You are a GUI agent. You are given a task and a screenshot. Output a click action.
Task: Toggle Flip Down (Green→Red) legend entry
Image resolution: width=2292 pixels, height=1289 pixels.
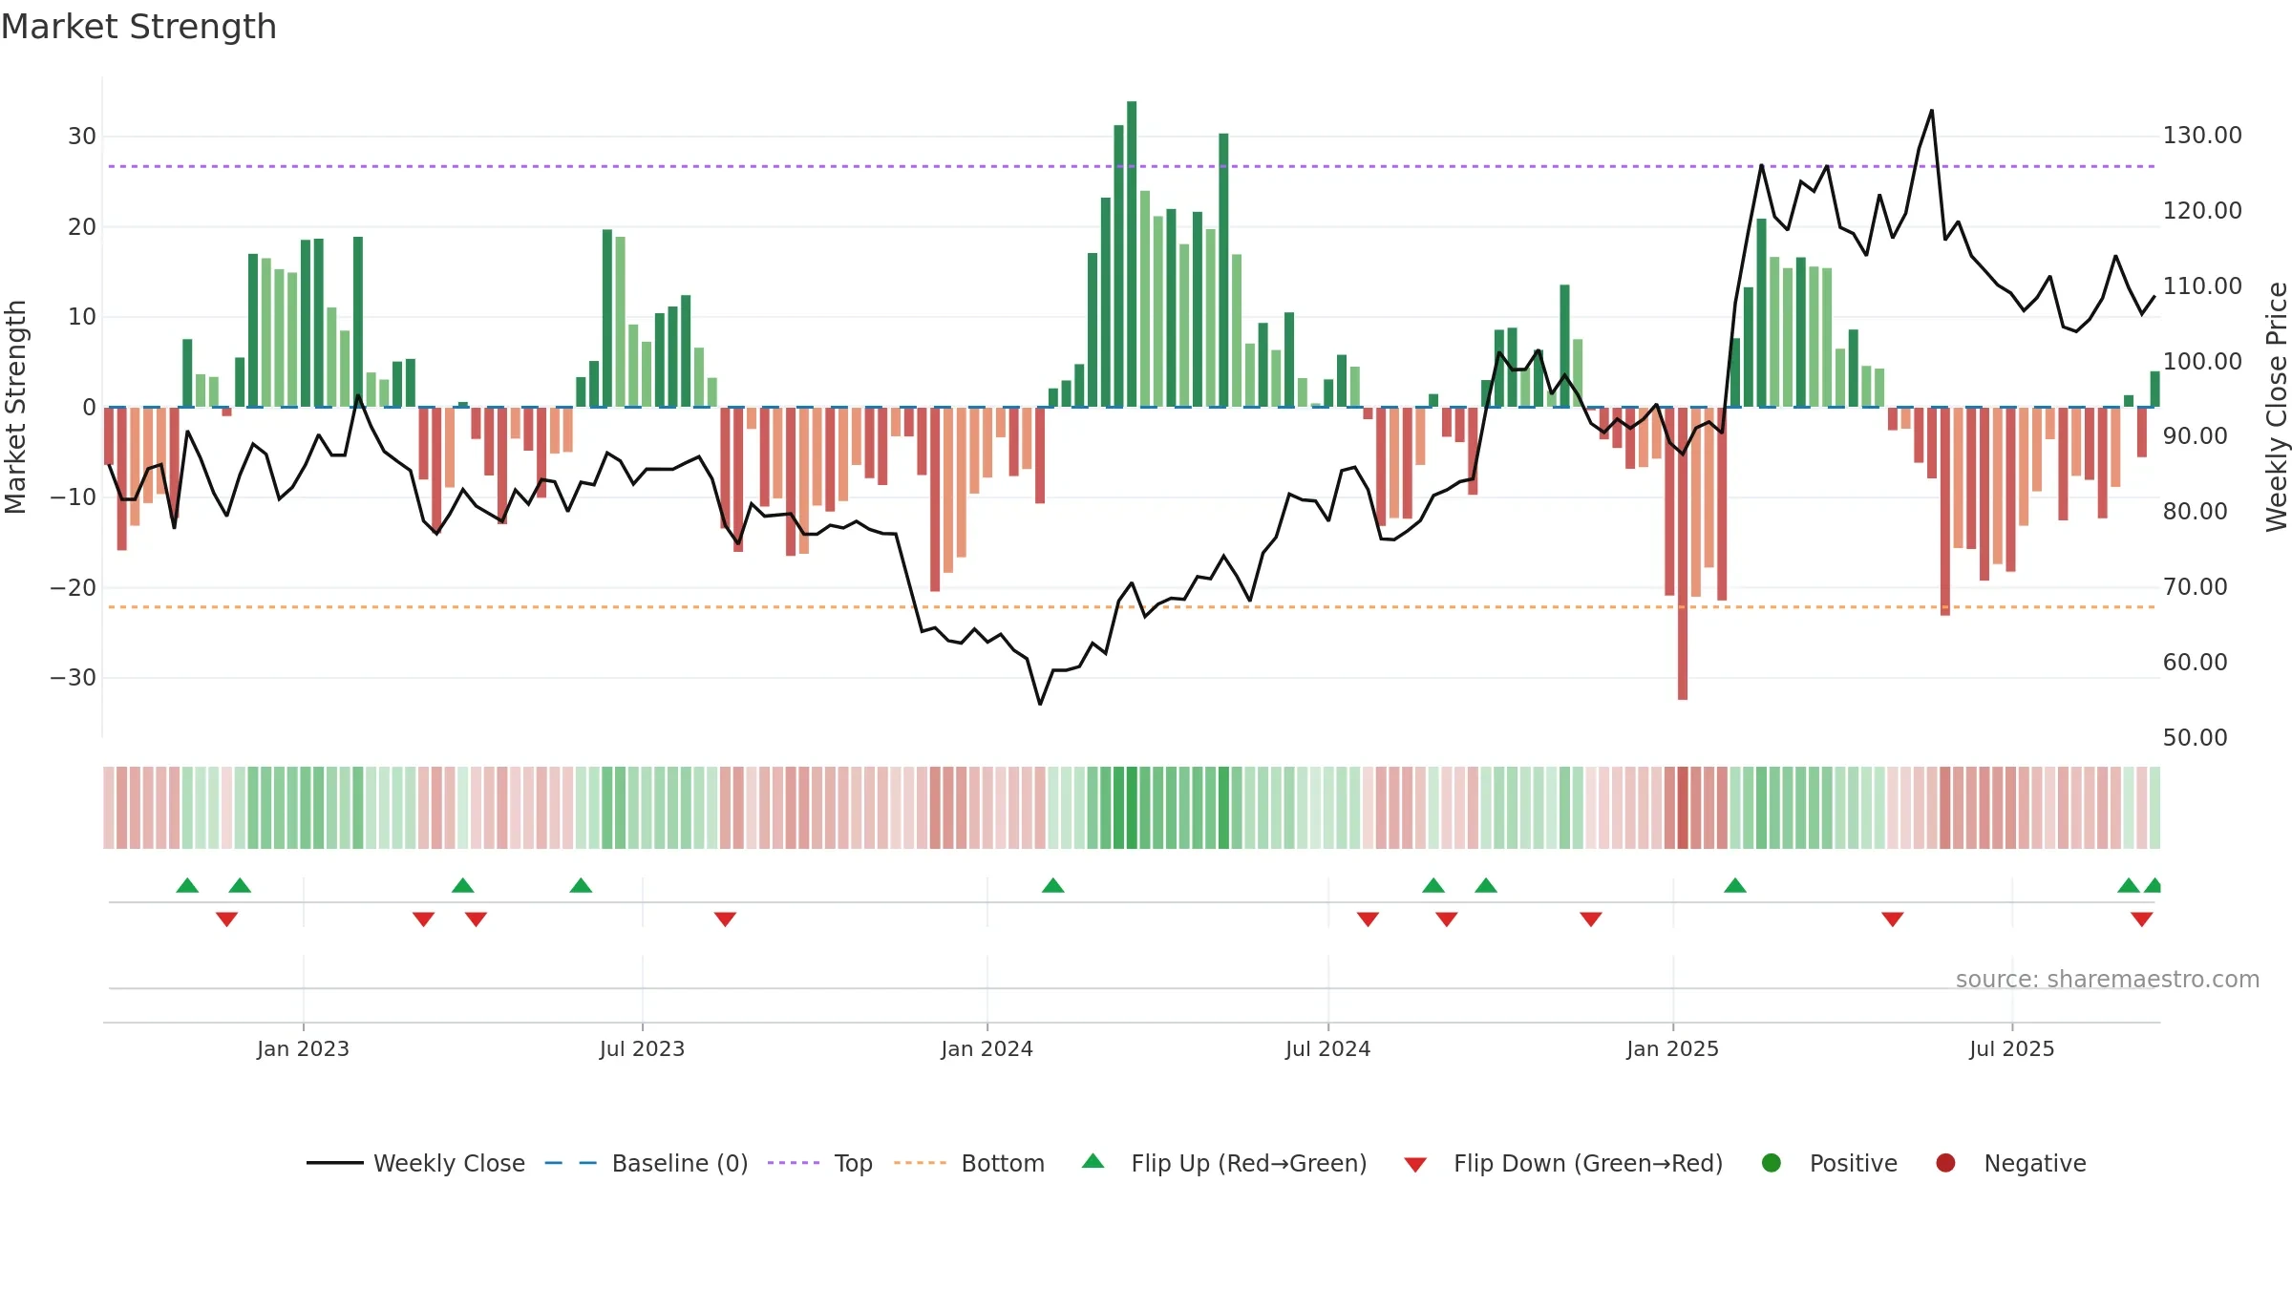1563,1163
